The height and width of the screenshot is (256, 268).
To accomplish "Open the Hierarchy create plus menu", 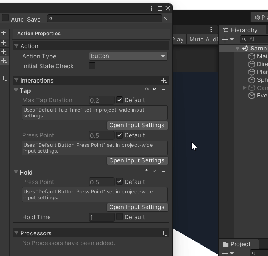I will tap(225, 40).
